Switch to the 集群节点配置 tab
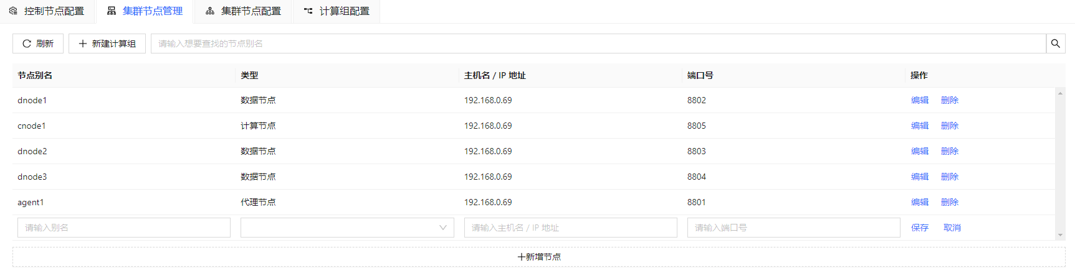1075x268 pixels. (244, 11)
